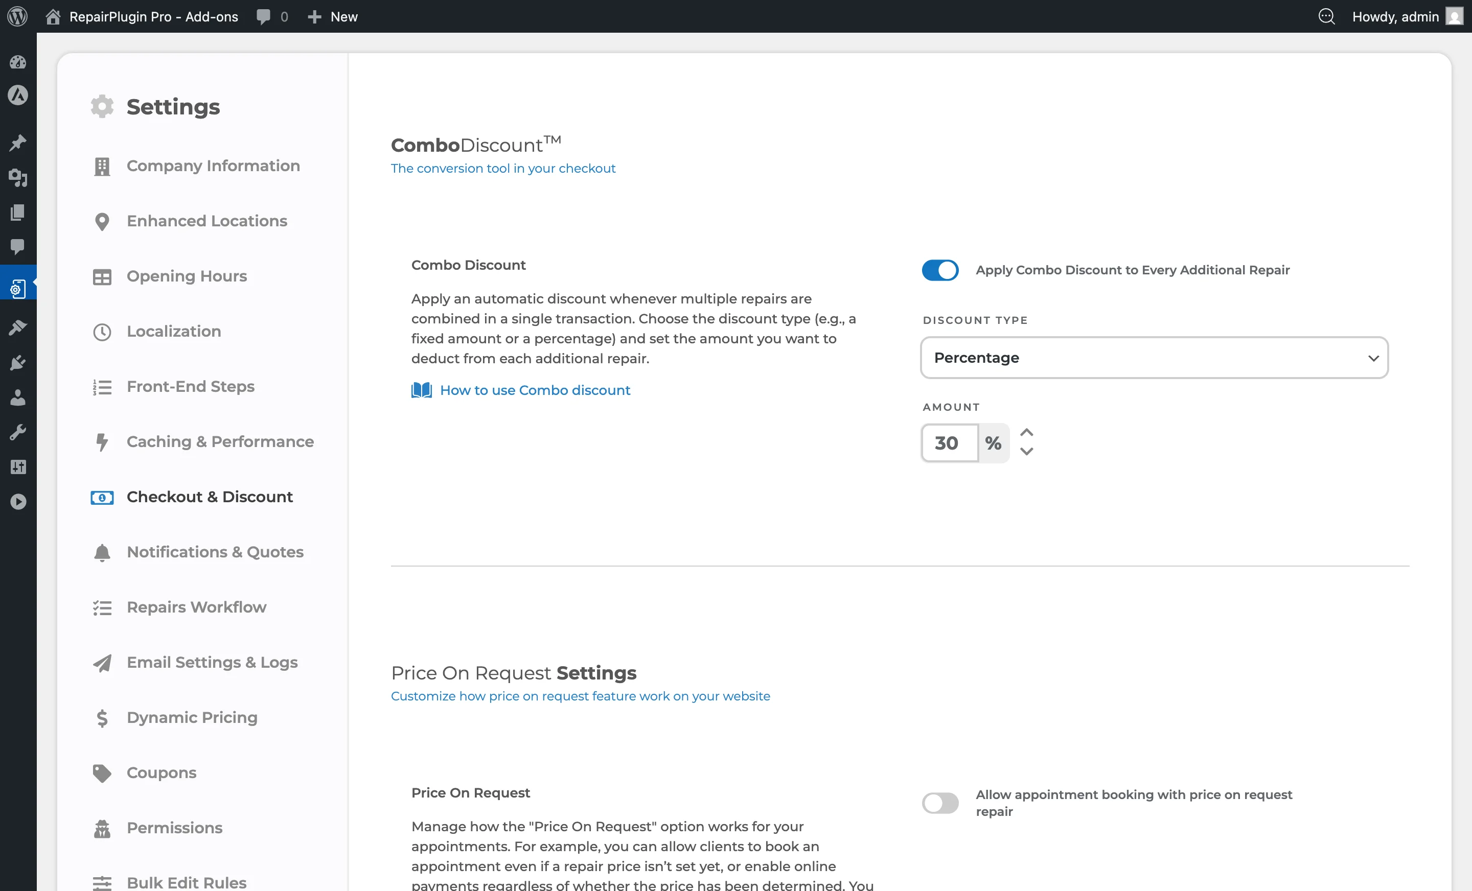The width and height of the screenshot is (1472, 891).
Task: Decrease the discount amount with the down arrow
Action: coord(1027,453)
